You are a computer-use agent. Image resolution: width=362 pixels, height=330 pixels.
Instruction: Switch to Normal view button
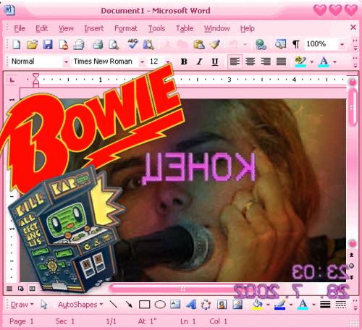[x=9, y=289]
